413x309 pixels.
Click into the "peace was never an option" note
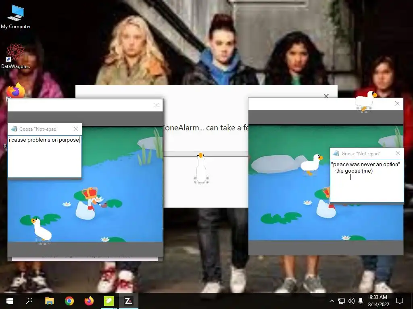[x=367, y=181]
